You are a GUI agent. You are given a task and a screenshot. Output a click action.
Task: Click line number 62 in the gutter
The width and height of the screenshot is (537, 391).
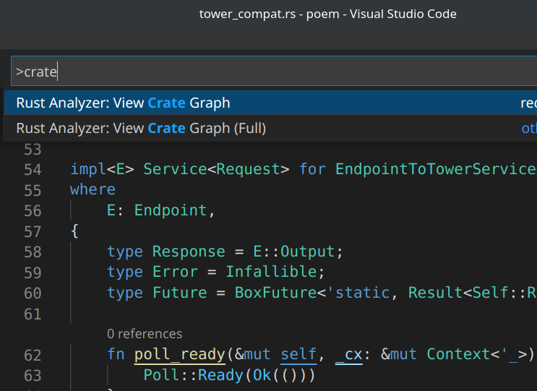click(x=33, y=354)
